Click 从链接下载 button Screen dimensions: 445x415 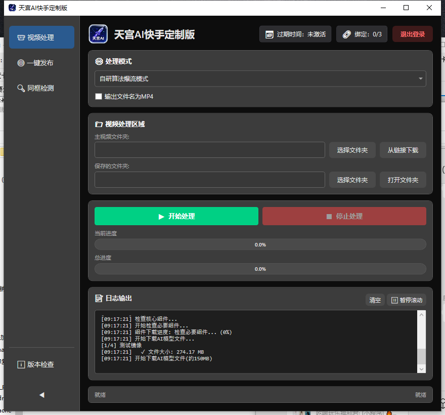(x=403, y=150)
